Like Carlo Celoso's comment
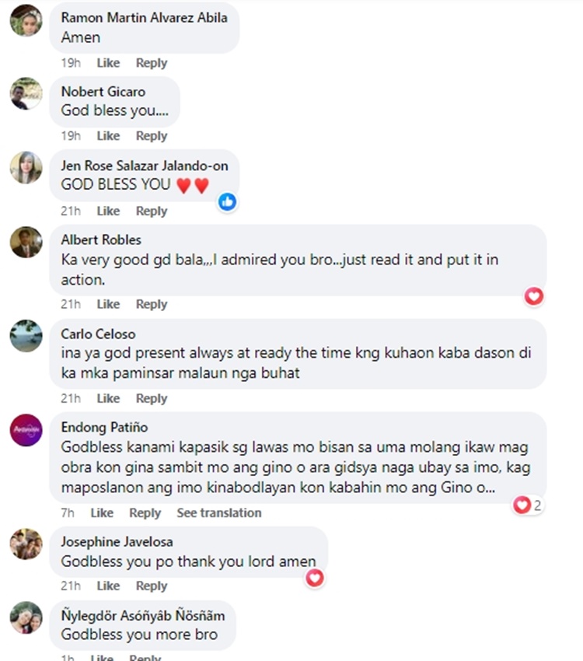The width and height of the screenshot is (583, 661). tap(108, 398)
